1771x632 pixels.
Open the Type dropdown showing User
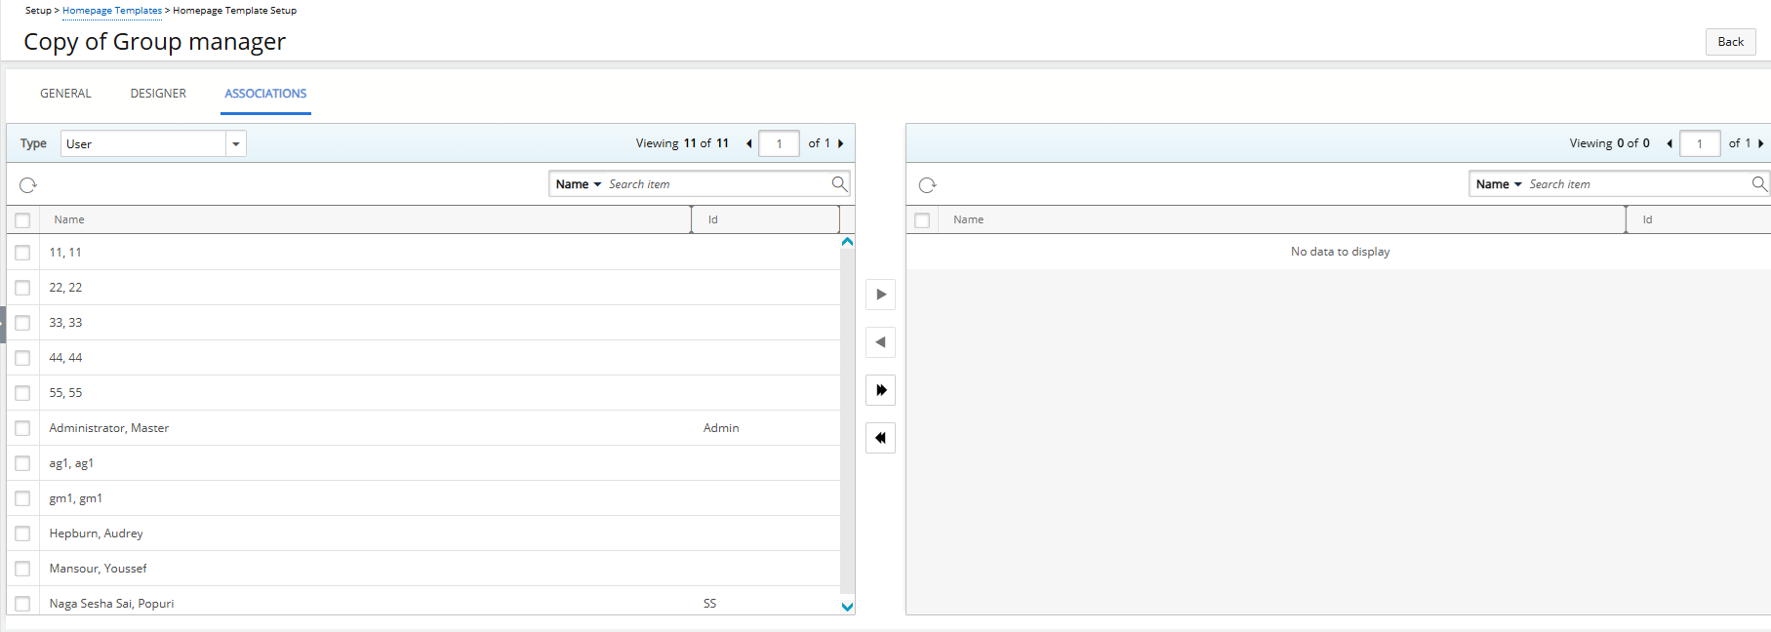[x=235, y=144]
